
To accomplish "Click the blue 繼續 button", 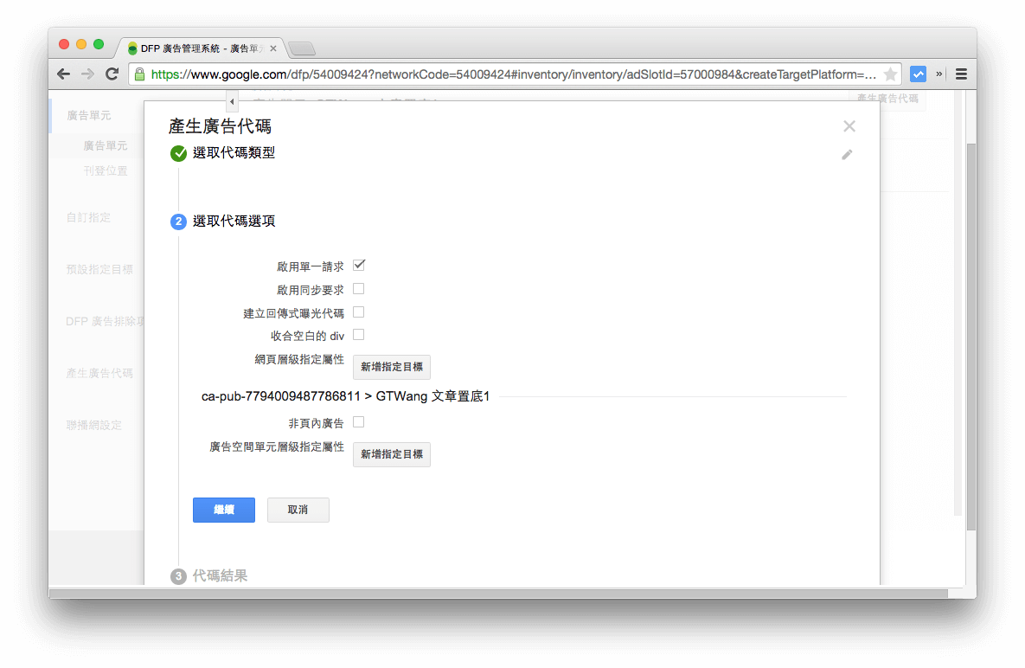I will coord(223,510).
